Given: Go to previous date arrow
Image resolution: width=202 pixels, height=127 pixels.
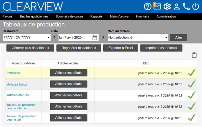Looking at the screenshot, I should pos(54,37).
